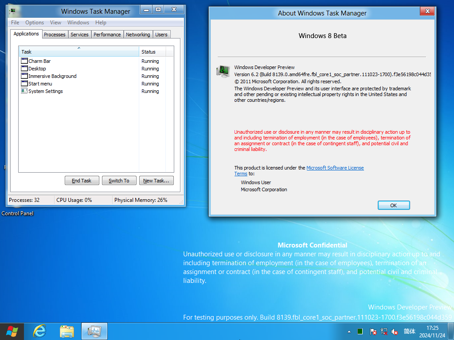Switch to the Performance tab
454x340 pixels.
pos(107,35)
